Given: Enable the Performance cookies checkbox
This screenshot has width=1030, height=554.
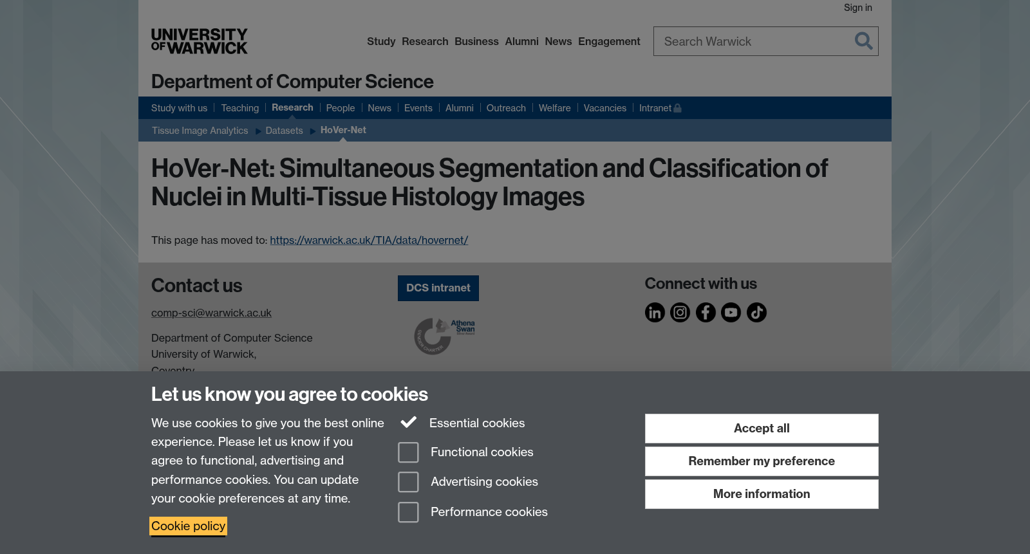Looking at the screenshot, I should (x=408, y=512).
